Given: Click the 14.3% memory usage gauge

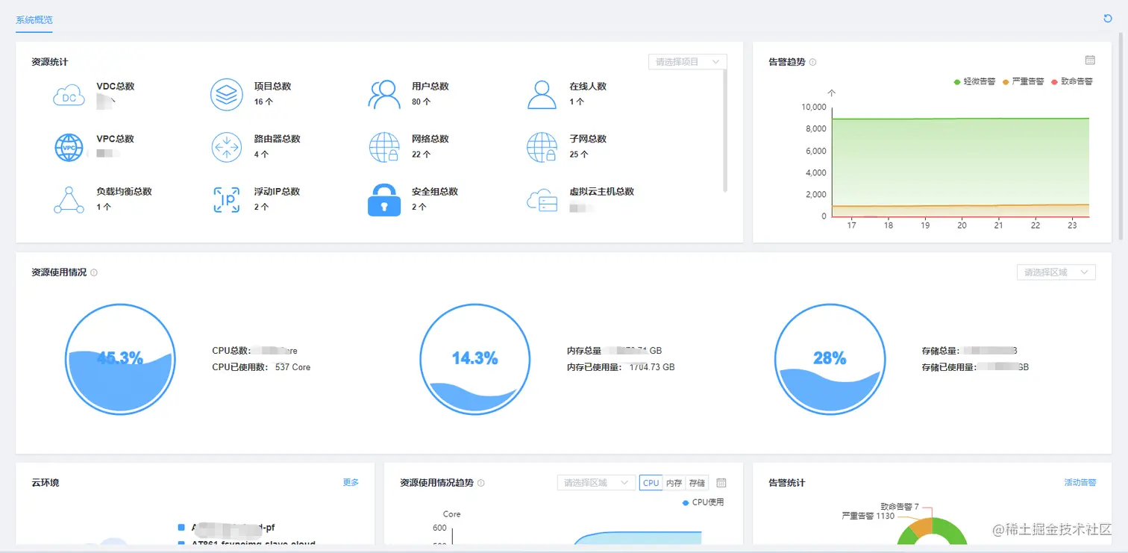Looking at the screenshot, I should [474, 359].
